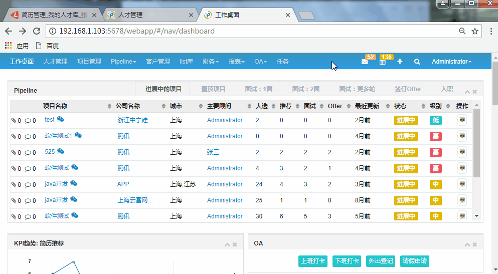498x274 pixels.
Task: Click the comment bubble icon in the 软件测试1 row
Action: pyautogui.click(x=28, y=137)
